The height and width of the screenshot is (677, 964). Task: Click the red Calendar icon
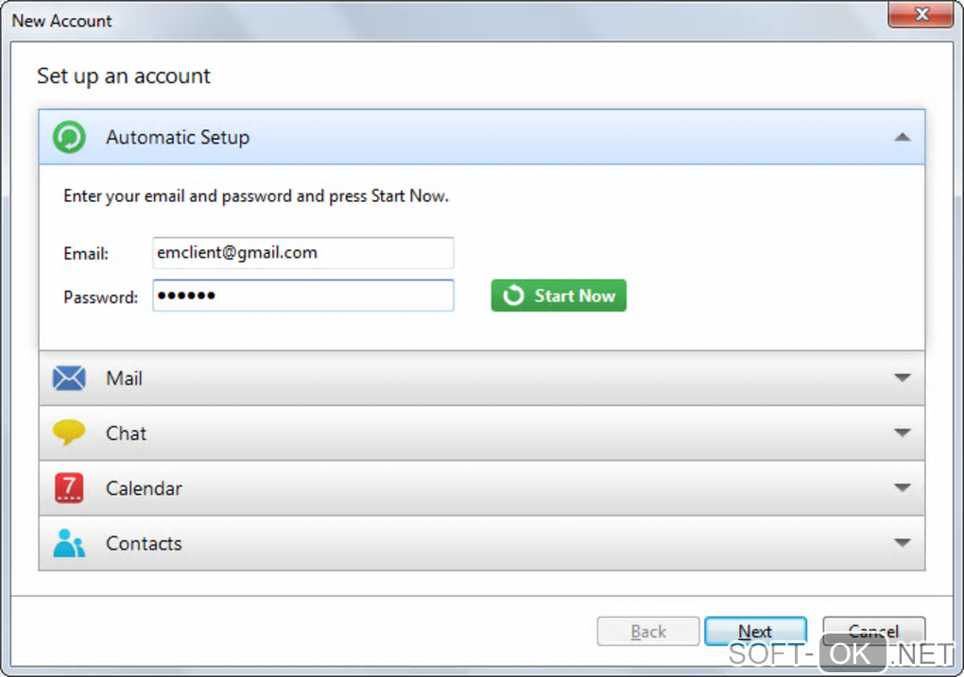tap(69, 488)
